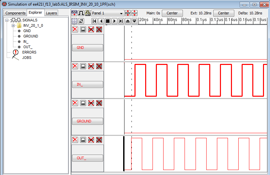Remove selected signal from GROUND panel

tap(91, 103)
